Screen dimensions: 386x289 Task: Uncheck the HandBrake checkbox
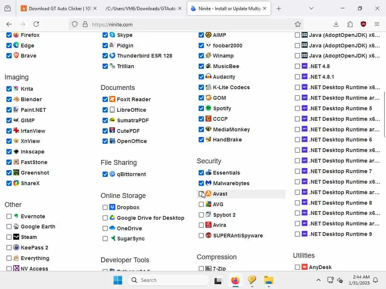pyautogui.click(x=201, y=140)
